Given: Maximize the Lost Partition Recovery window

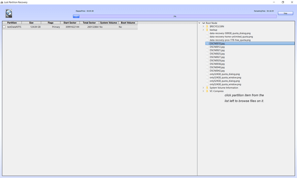Looking at the screenshot, I should 283,2.
